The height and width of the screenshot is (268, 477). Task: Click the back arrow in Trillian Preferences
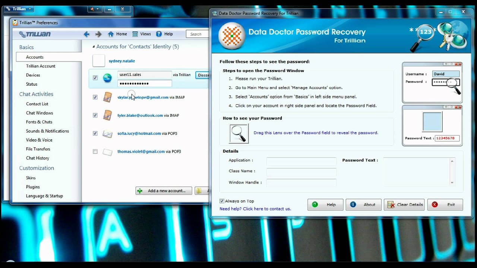coord(86,34)
